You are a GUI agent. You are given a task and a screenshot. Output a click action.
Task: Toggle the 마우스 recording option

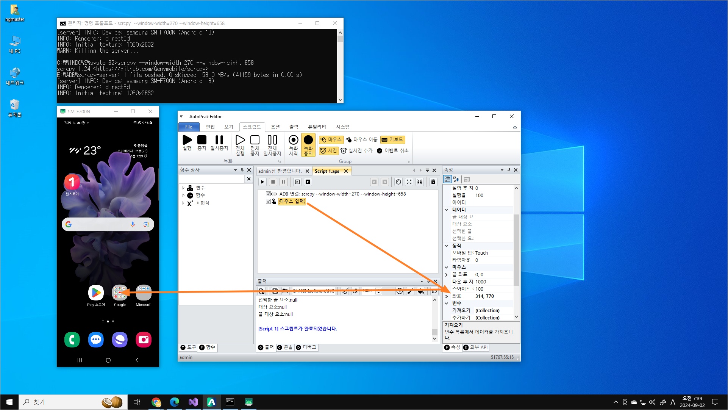pos(331,140)
